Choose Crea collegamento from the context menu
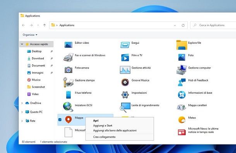Screen dimensions: 236x153 tap(120, 137)
